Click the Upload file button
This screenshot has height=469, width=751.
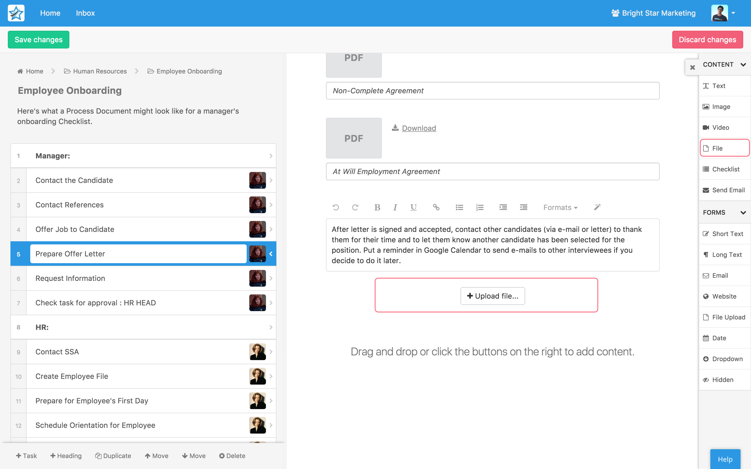point(493,296)
